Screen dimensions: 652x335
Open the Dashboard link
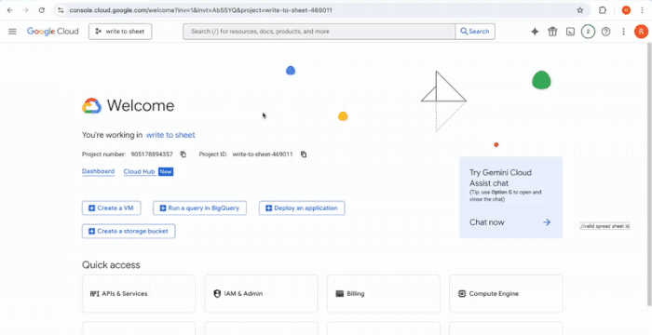98,171
